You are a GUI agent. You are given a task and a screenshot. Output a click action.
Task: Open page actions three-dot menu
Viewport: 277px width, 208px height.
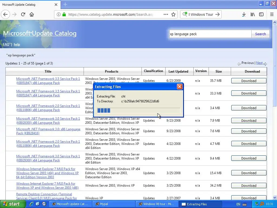166,15
